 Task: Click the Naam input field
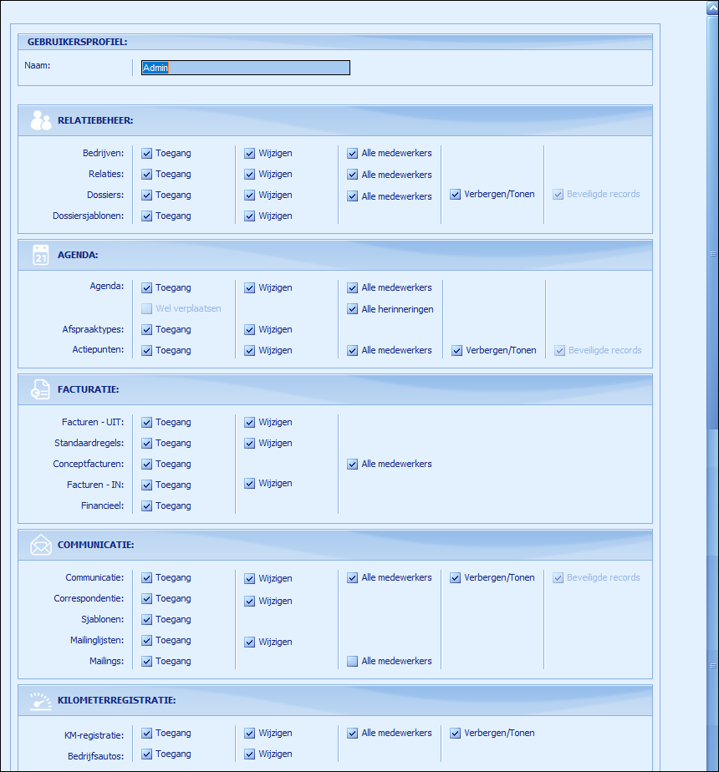[x=245, y=69]
